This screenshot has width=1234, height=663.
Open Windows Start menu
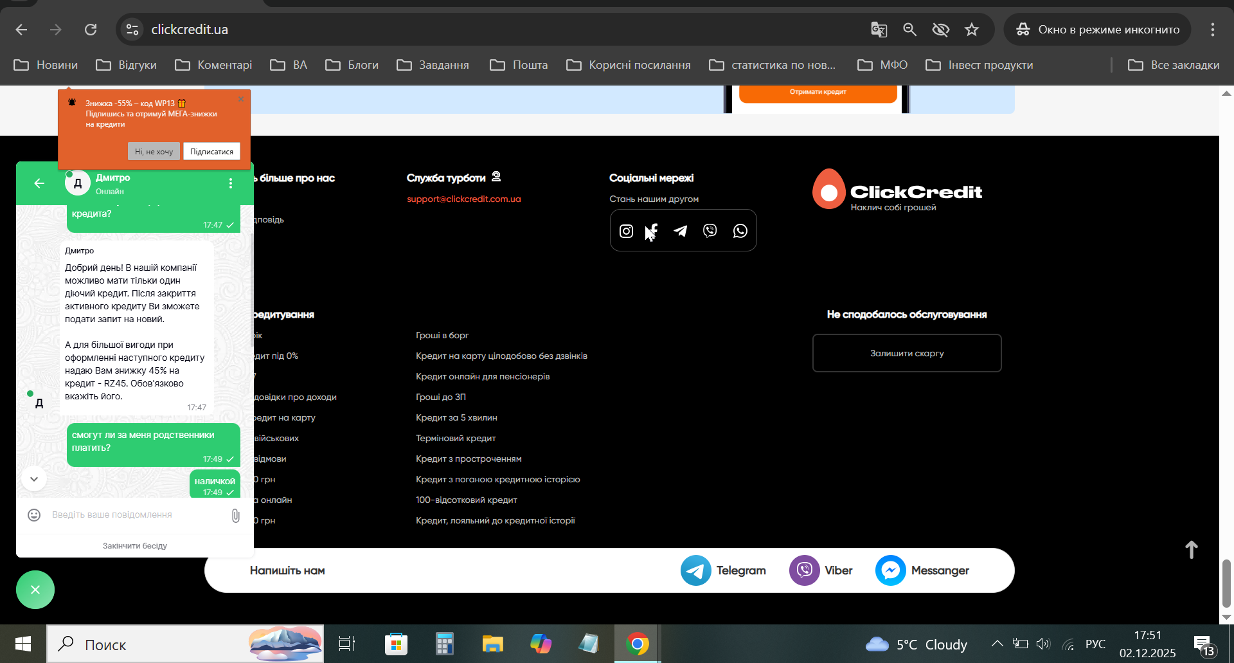[23, 644]
